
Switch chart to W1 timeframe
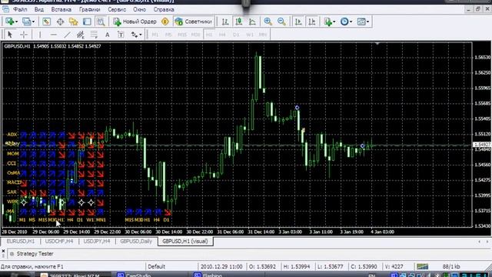[249, 35]
